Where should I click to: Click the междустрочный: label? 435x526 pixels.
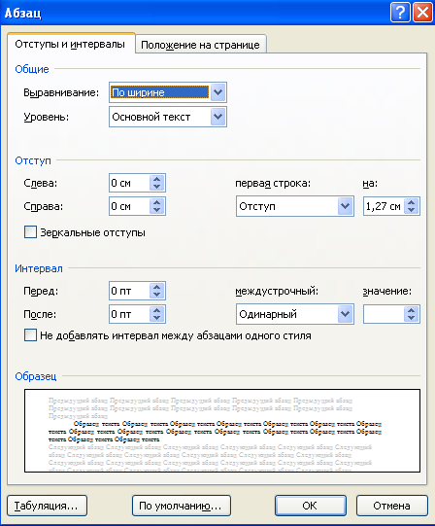click(x=277, y=291)
